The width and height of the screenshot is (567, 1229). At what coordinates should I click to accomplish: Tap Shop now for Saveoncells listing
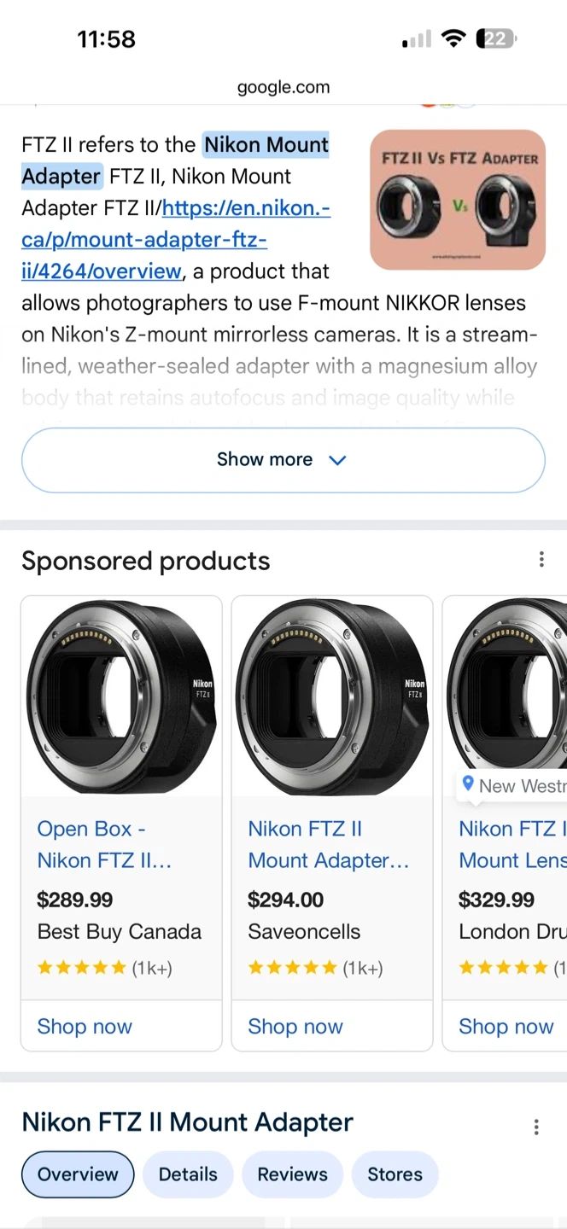(295, 1027)
